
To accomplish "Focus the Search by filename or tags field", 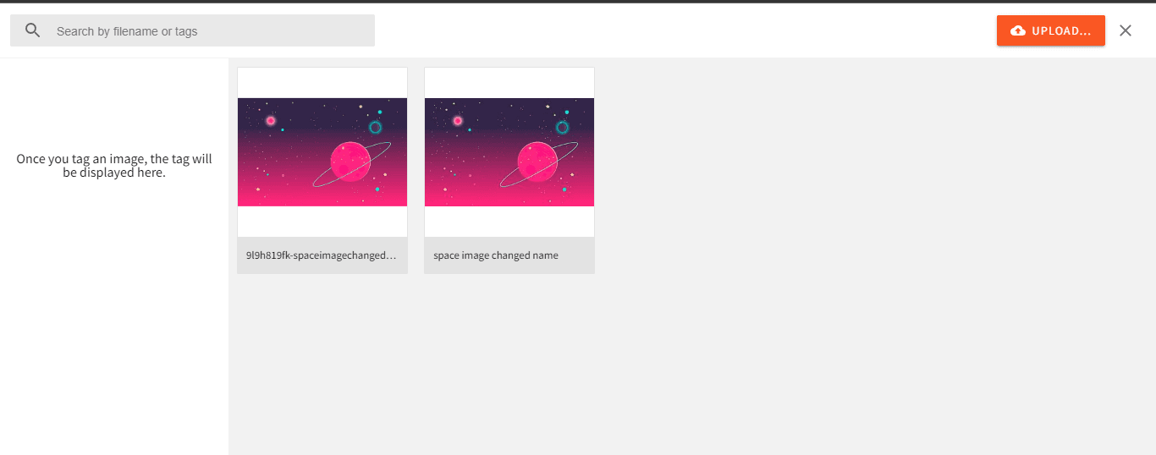I will tap(212, 31).
